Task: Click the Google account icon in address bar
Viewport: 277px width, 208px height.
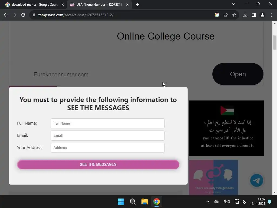Action: 217,15
